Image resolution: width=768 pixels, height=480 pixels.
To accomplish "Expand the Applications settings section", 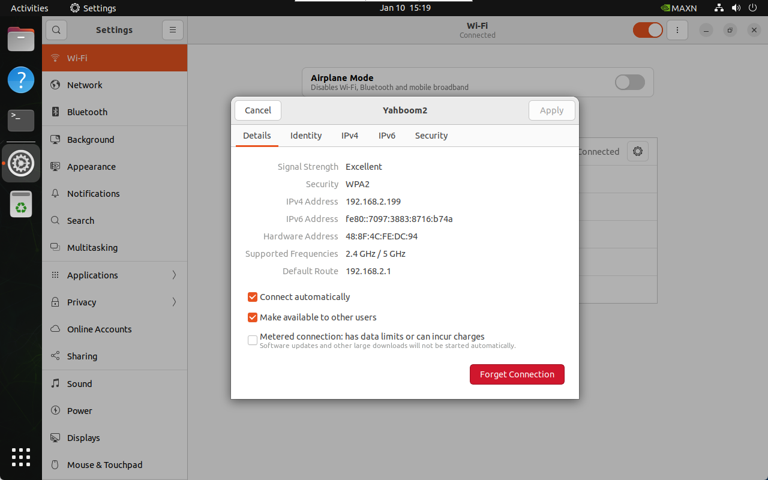I will click(114, 275).
